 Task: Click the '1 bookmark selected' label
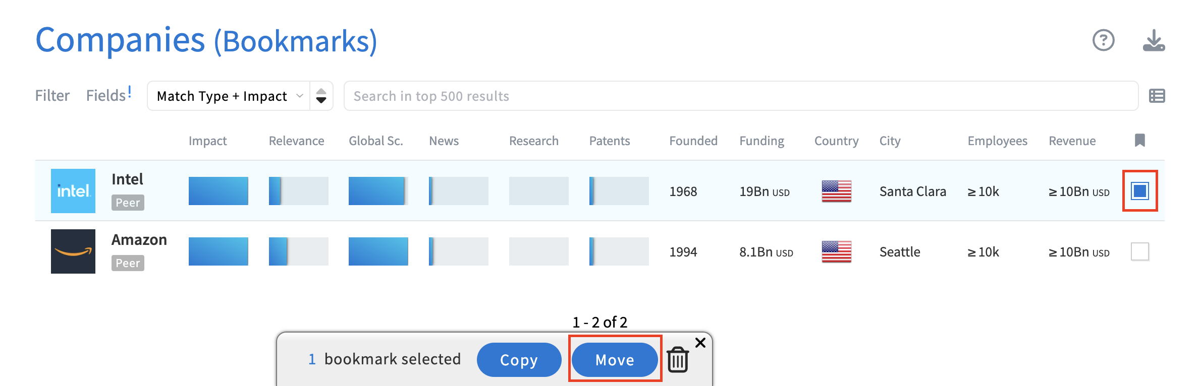[385, 359]
